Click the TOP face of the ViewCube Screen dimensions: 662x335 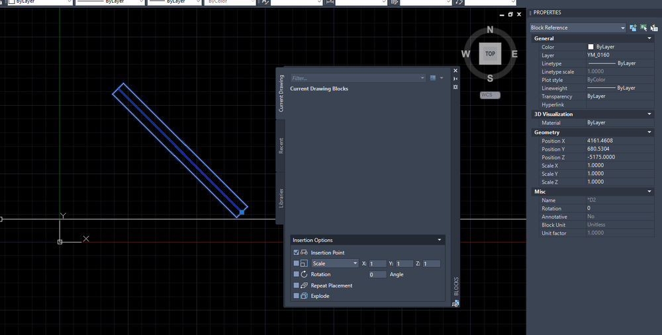pyautogui.click(x=490, y=54)
